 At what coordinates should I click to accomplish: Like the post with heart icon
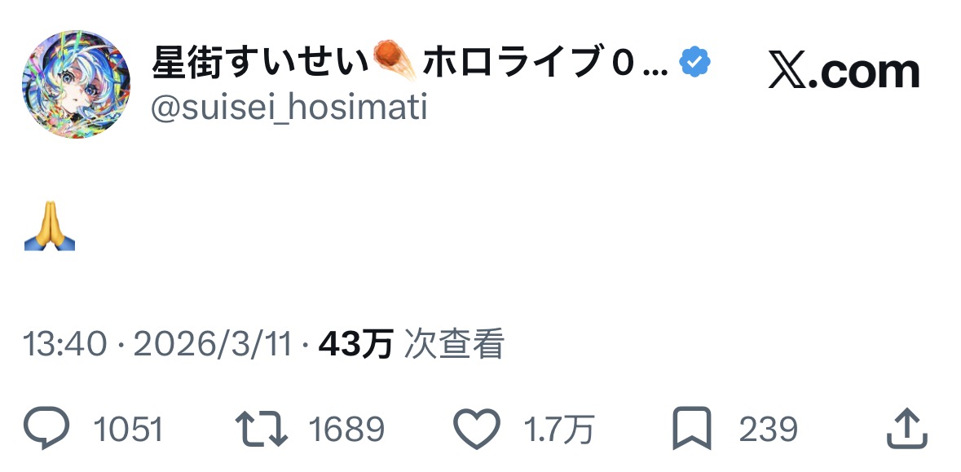point(476,429)
